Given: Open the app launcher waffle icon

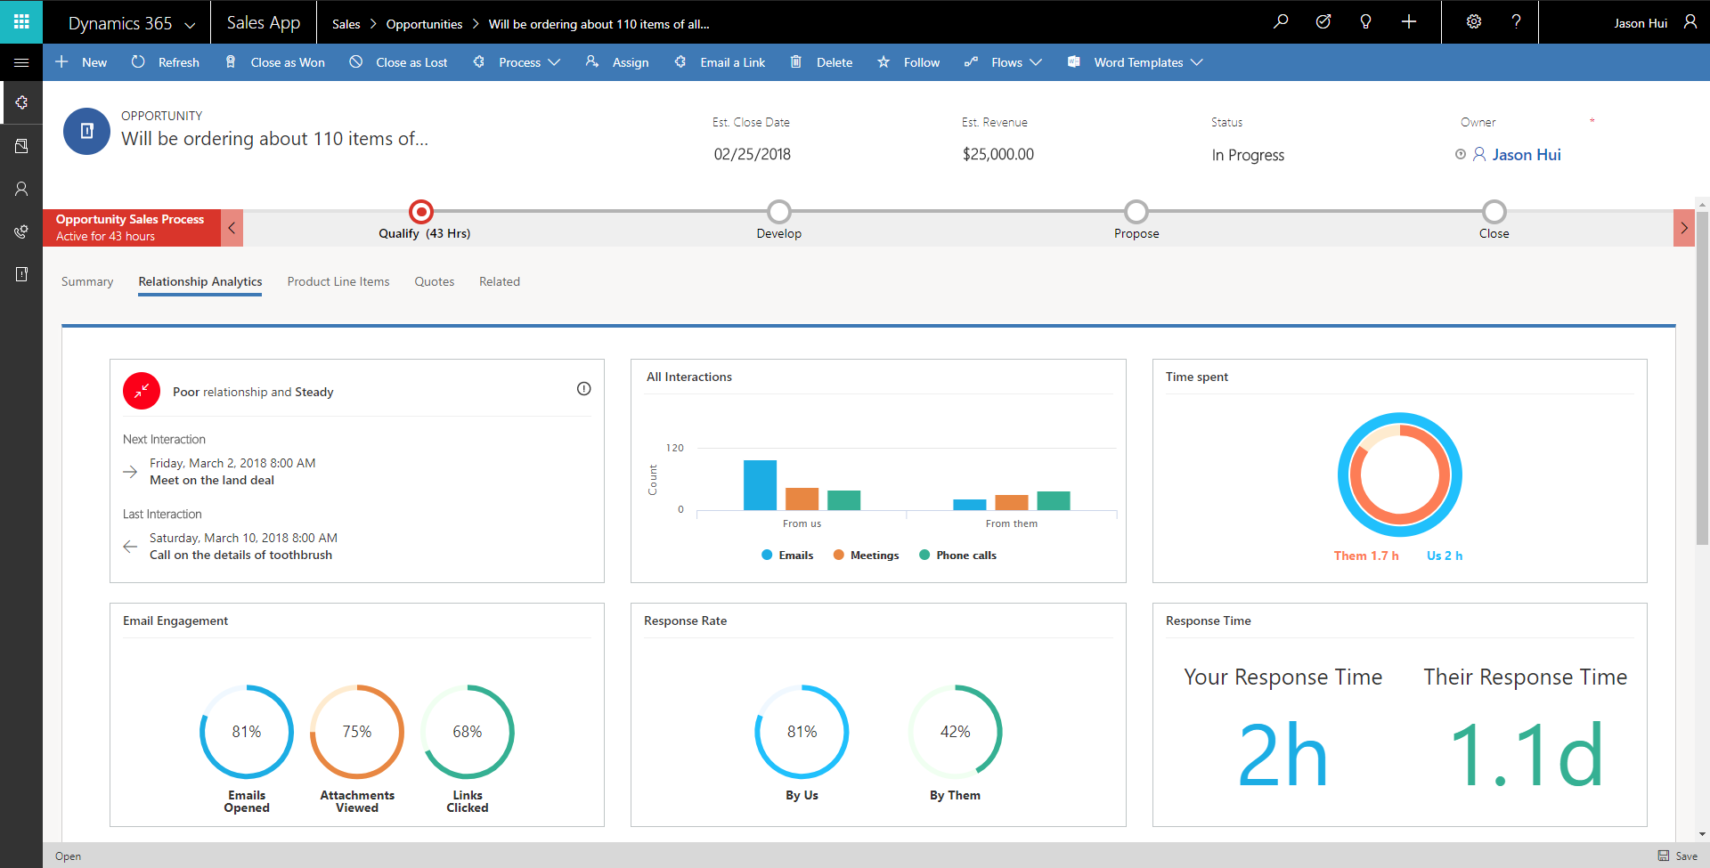Looking at the screenshot, I should (x=21, y=21).
